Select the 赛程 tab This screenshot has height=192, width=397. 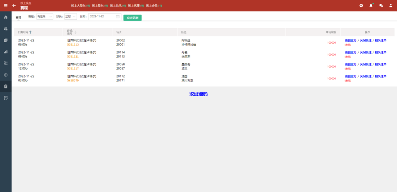point(18,17)
